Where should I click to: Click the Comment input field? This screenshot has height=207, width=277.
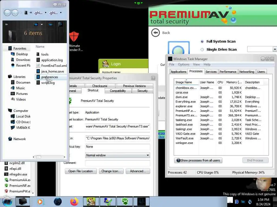[117, 163]
